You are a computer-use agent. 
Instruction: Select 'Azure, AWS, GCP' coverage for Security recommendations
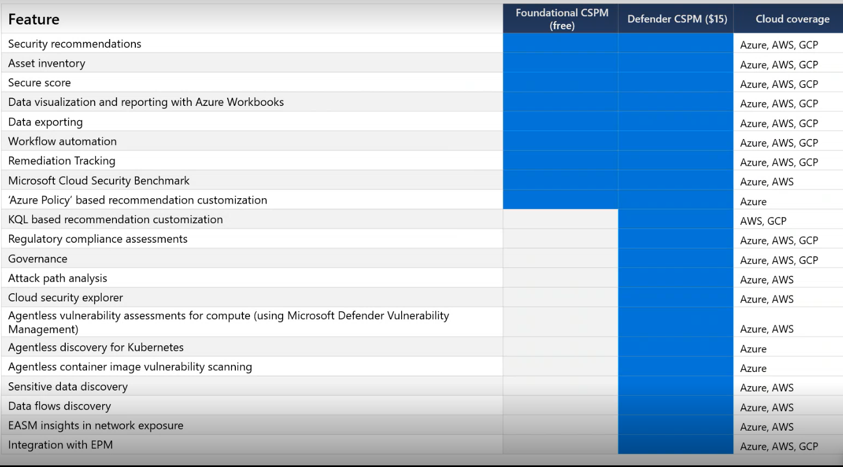point(779,45)
